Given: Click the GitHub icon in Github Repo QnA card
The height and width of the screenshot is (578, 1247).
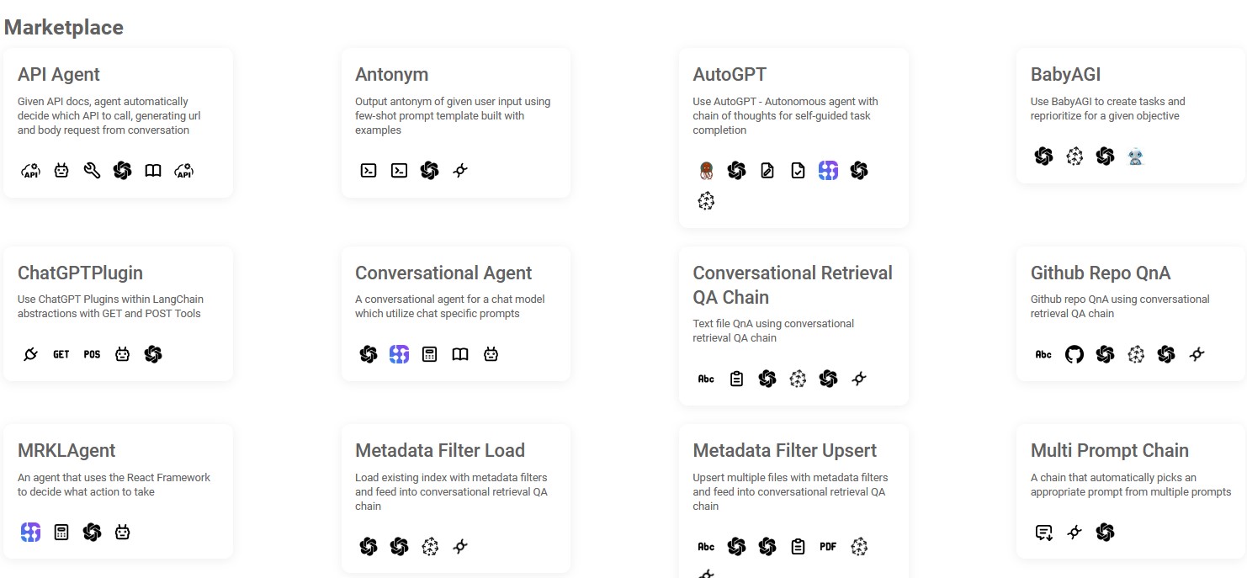Looking at the screenshot, I should (x=1075, y=354).
